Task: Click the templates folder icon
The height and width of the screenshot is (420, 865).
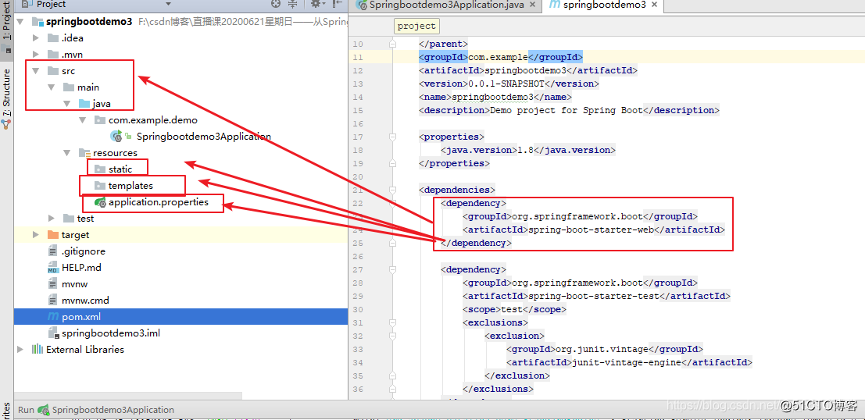Action: click(99, 186)
